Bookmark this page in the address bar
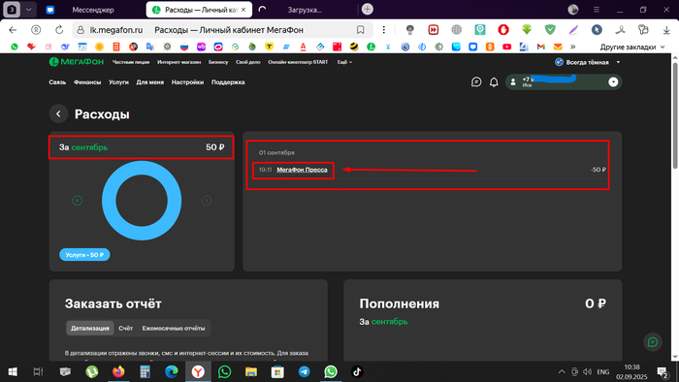The width and height of the screenshot is (679, 382). 360,30
